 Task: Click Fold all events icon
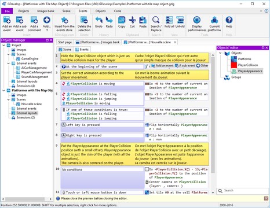point(169,20)
